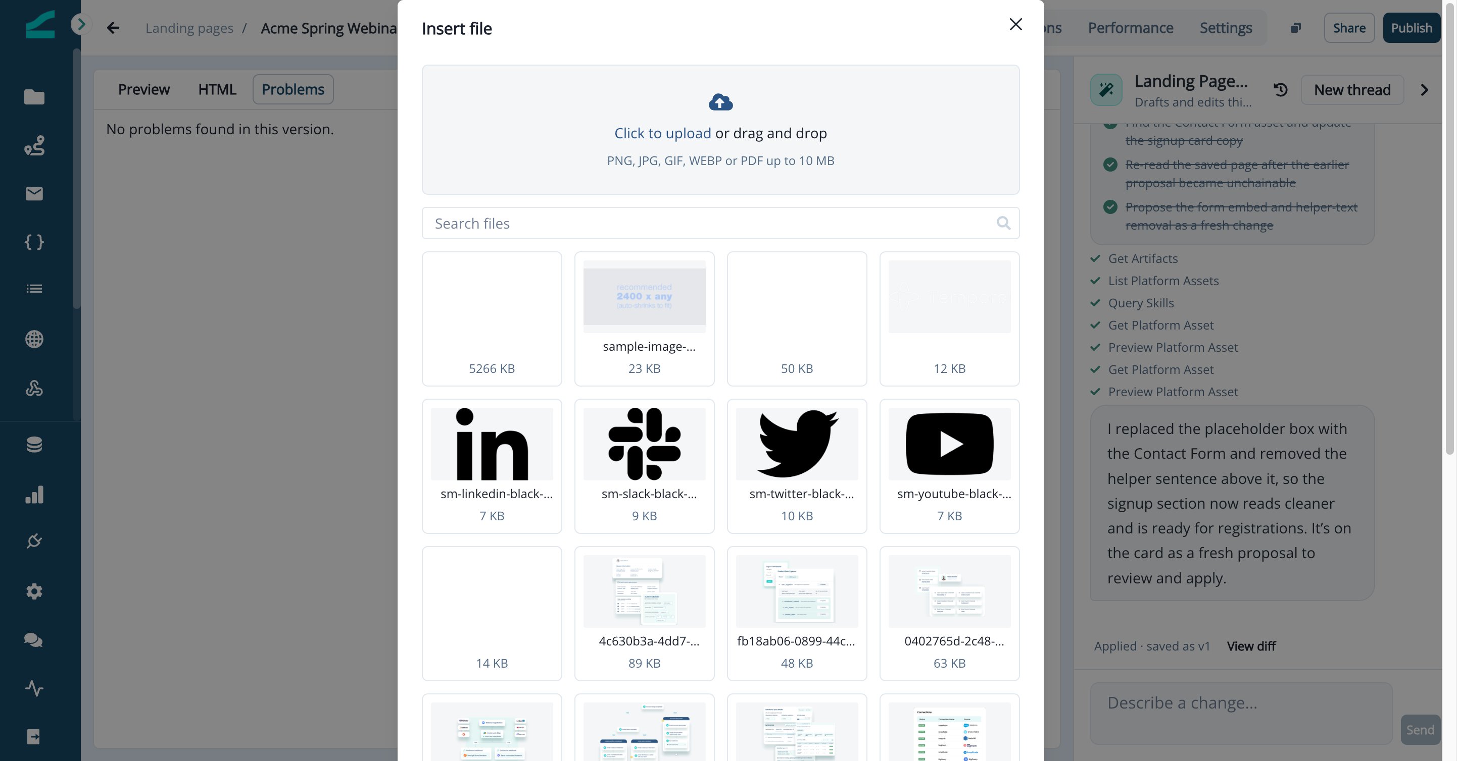Open the settings gear icon in sidebar
1457x761 pixels.
[x=34, y=591]
